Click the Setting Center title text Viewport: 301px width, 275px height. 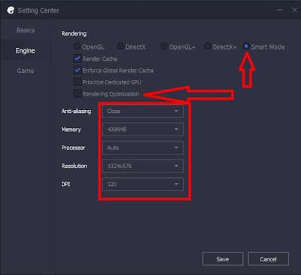(x=38, y=11)
